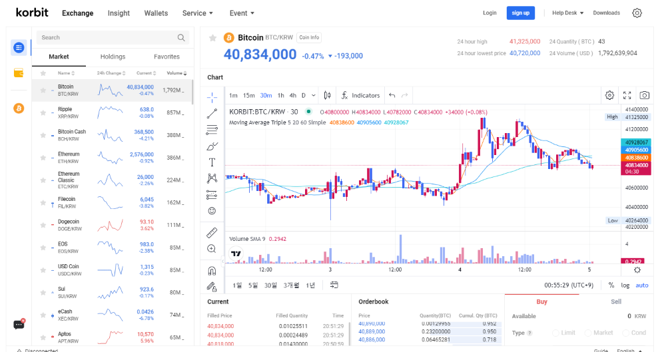Open the live chat support bubble
Image resolution: width=666 pixels, height=352 pixels.
[19, 325]
